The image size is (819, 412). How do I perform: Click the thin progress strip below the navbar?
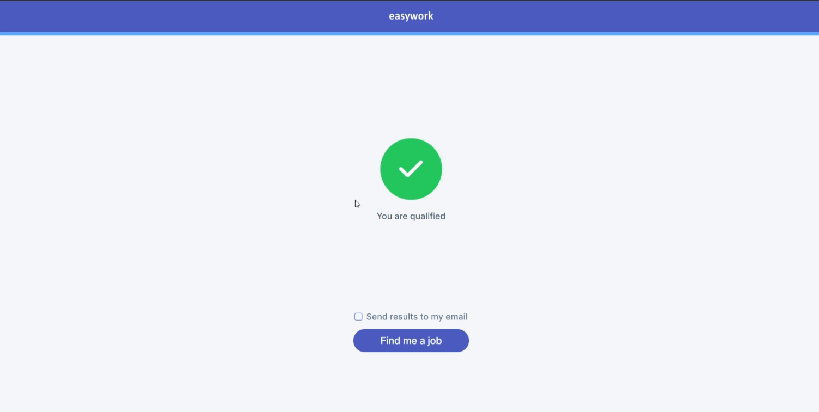(409, 34)
